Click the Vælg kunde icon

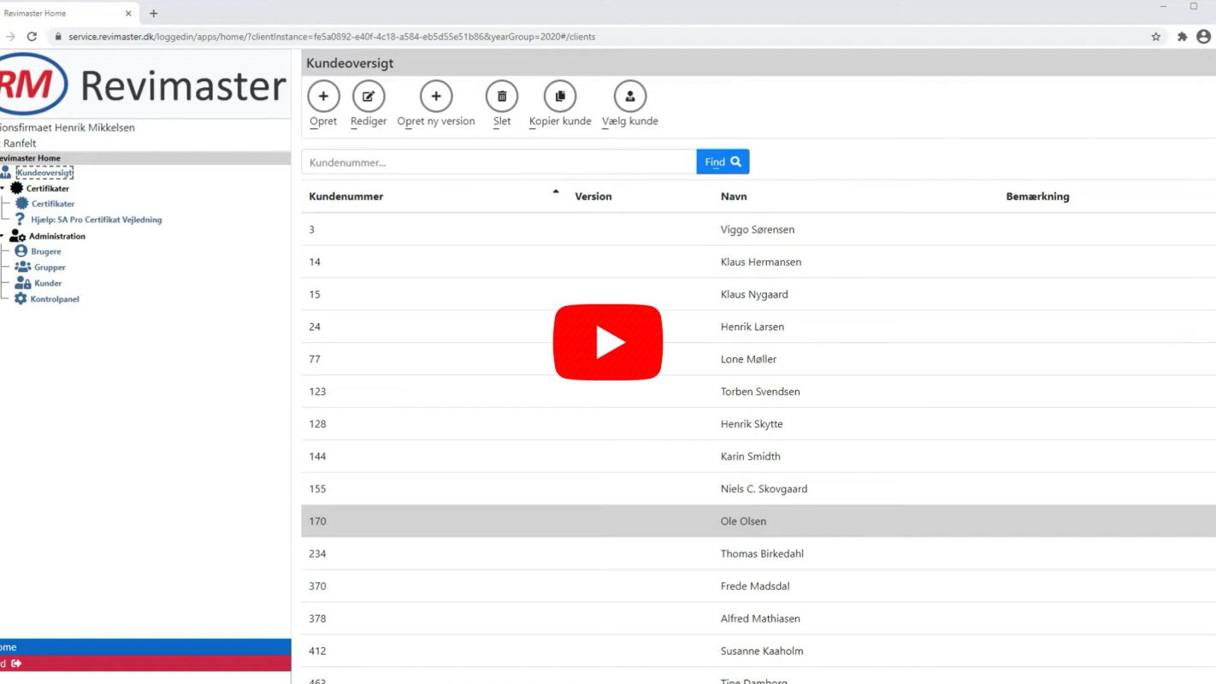(x=630, y=97)
